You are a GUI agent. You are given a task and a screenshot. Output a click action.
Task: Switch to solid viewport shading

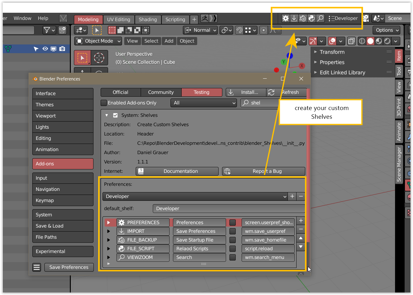pos(370,41)
